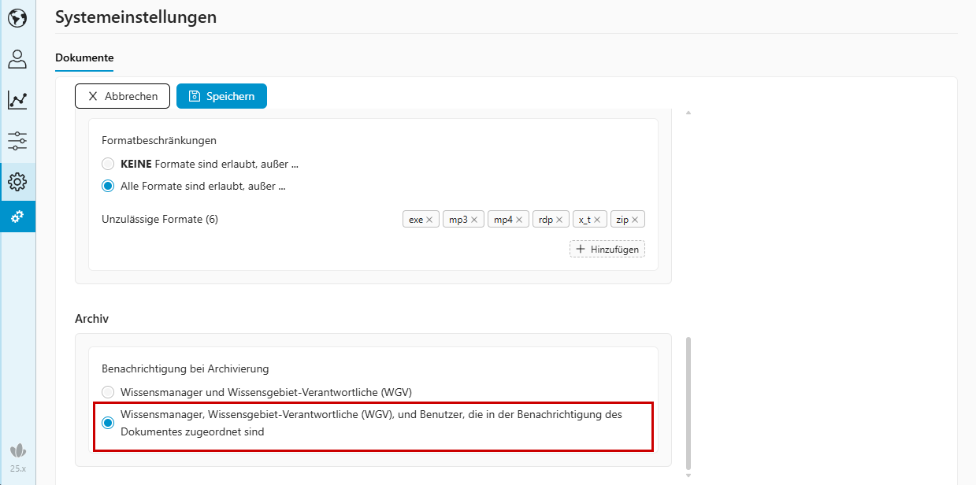The height and width of the screenshot is (485, 976).
Task: Click Hinzufügen to add a format
Action: (x=607, y=249)
